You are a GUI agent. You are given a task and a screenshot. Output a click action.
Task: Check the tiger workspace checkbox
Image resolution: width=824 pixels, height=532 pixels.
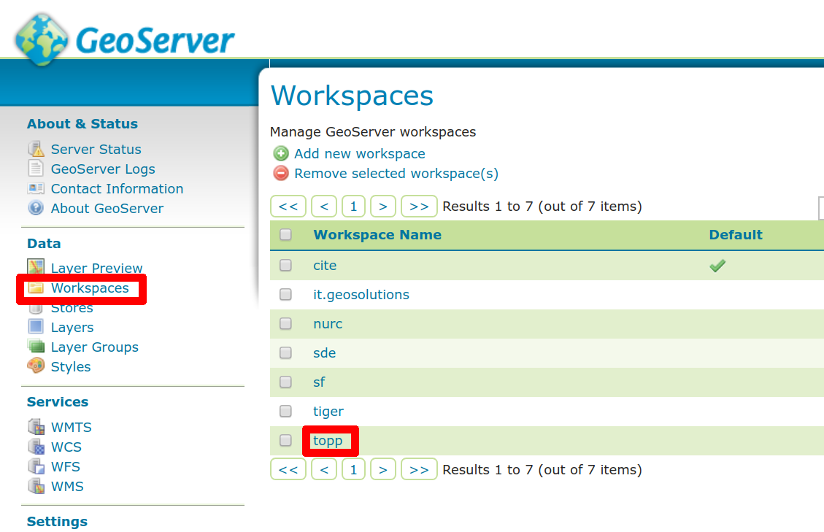[x=285, y=411]
